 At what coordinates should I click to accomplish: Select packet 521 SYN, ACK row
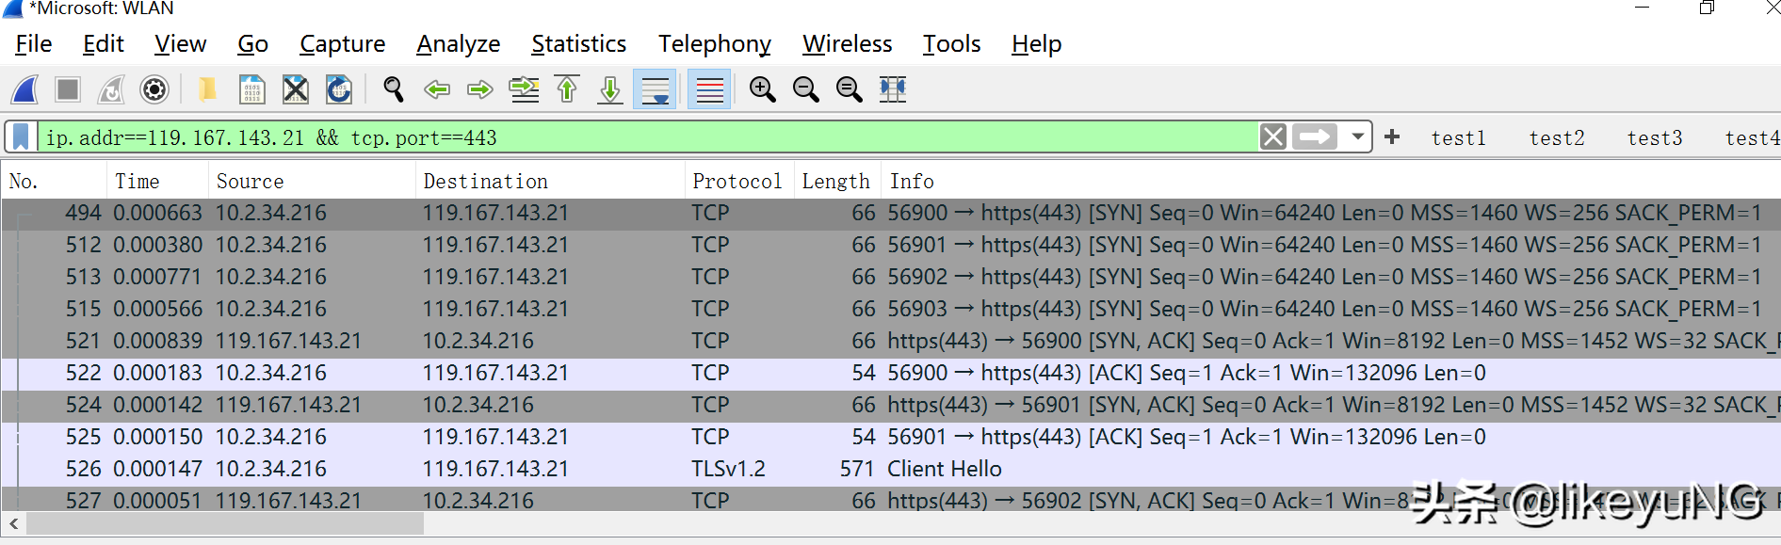891,342
